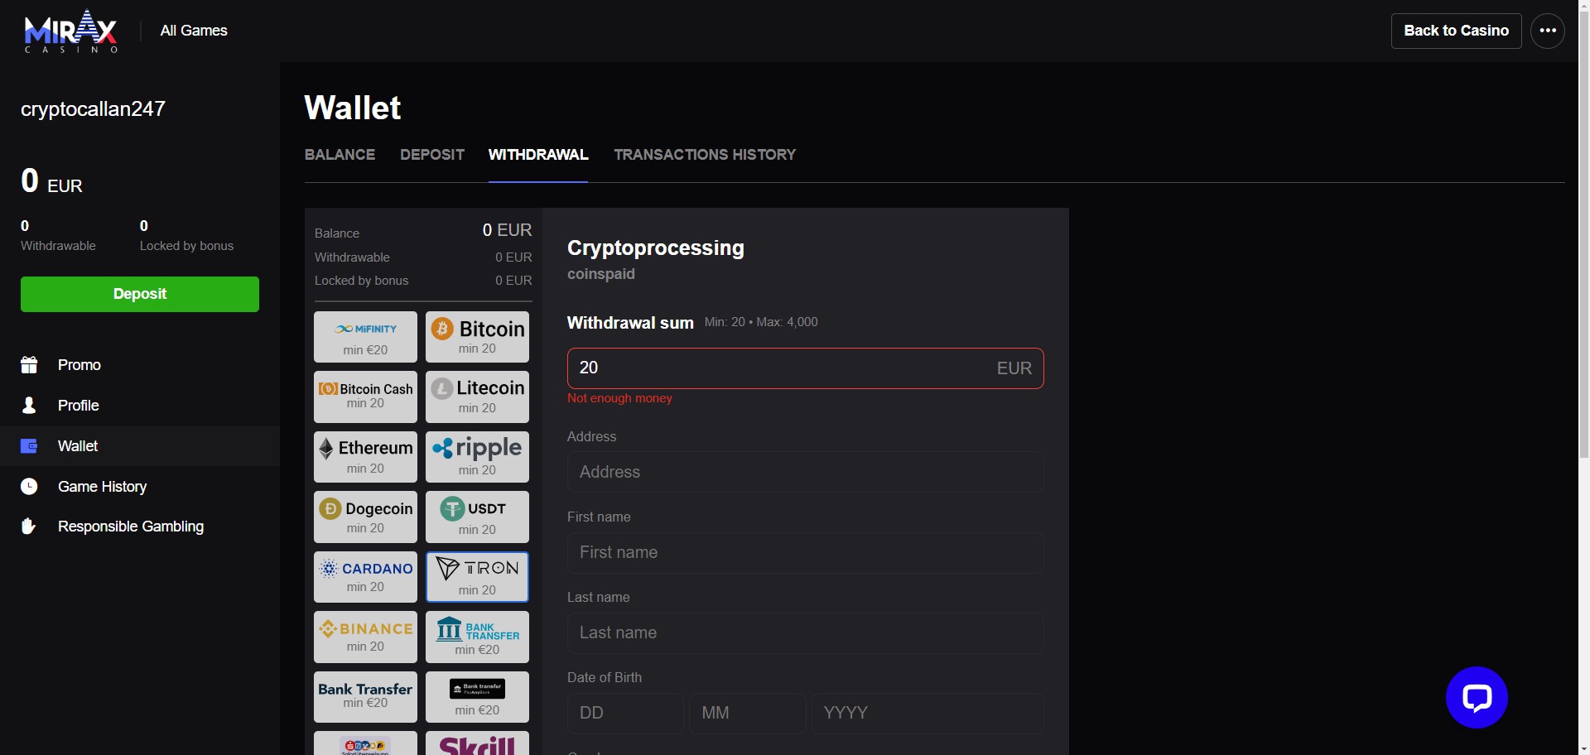Open the live chat bubble
This screenshot has height=755, width=1590.
pyautogui.click(x=1477, y=696)
